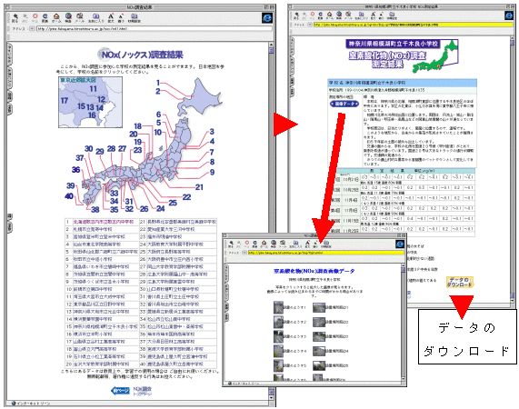Open Favorites in left browser toolbar

click(96, 17)
